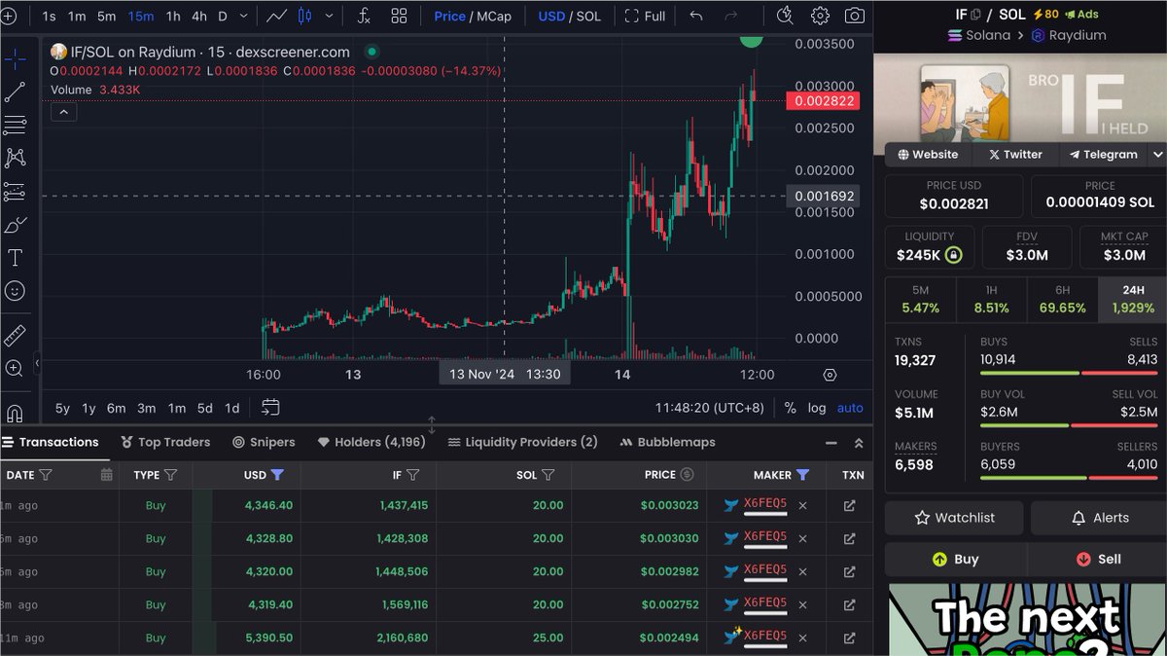Toggle auto scale on price axis
This screenshot has height=656, width=1167.
(x=850, y=408)
